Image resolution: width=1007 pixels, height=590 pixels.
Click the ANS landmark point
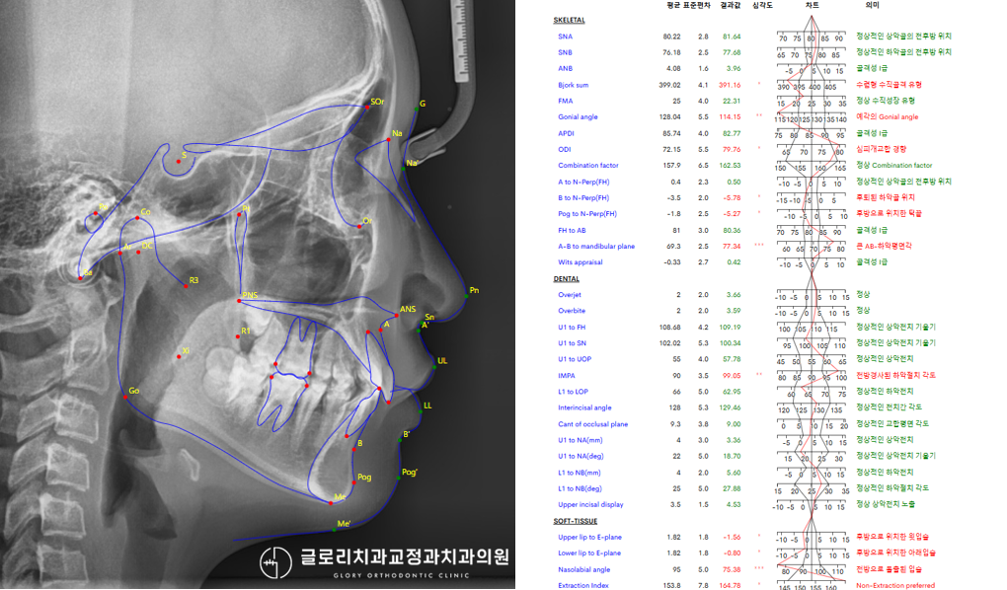point(396,316)
